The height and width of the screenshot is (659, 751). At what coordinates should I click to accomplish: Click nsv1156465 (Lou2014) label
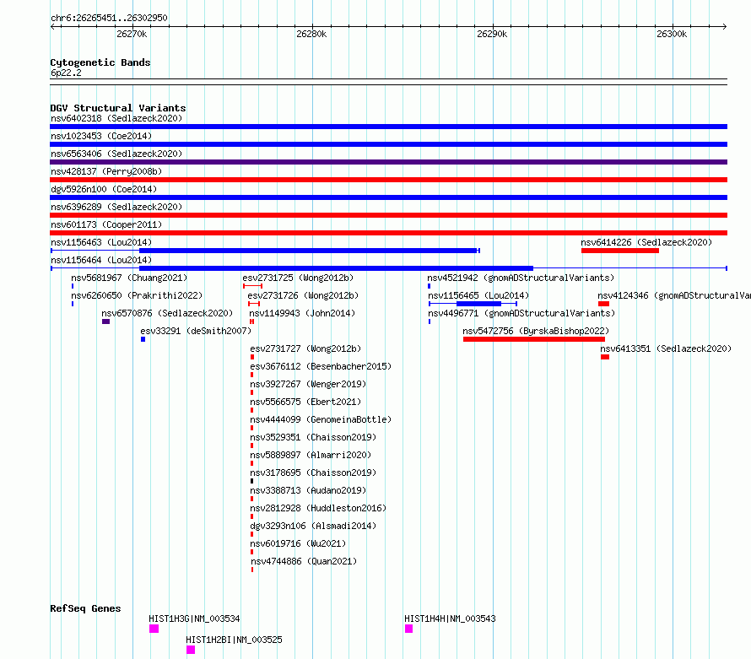coord(478,295)
